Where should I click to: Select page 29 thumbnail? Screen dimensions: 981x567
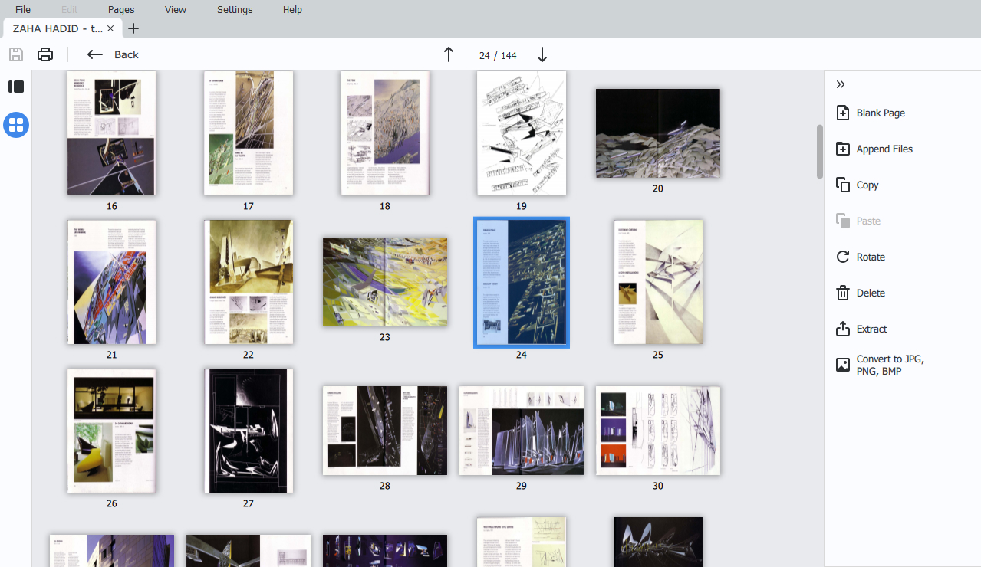click(x=522, y=431)
